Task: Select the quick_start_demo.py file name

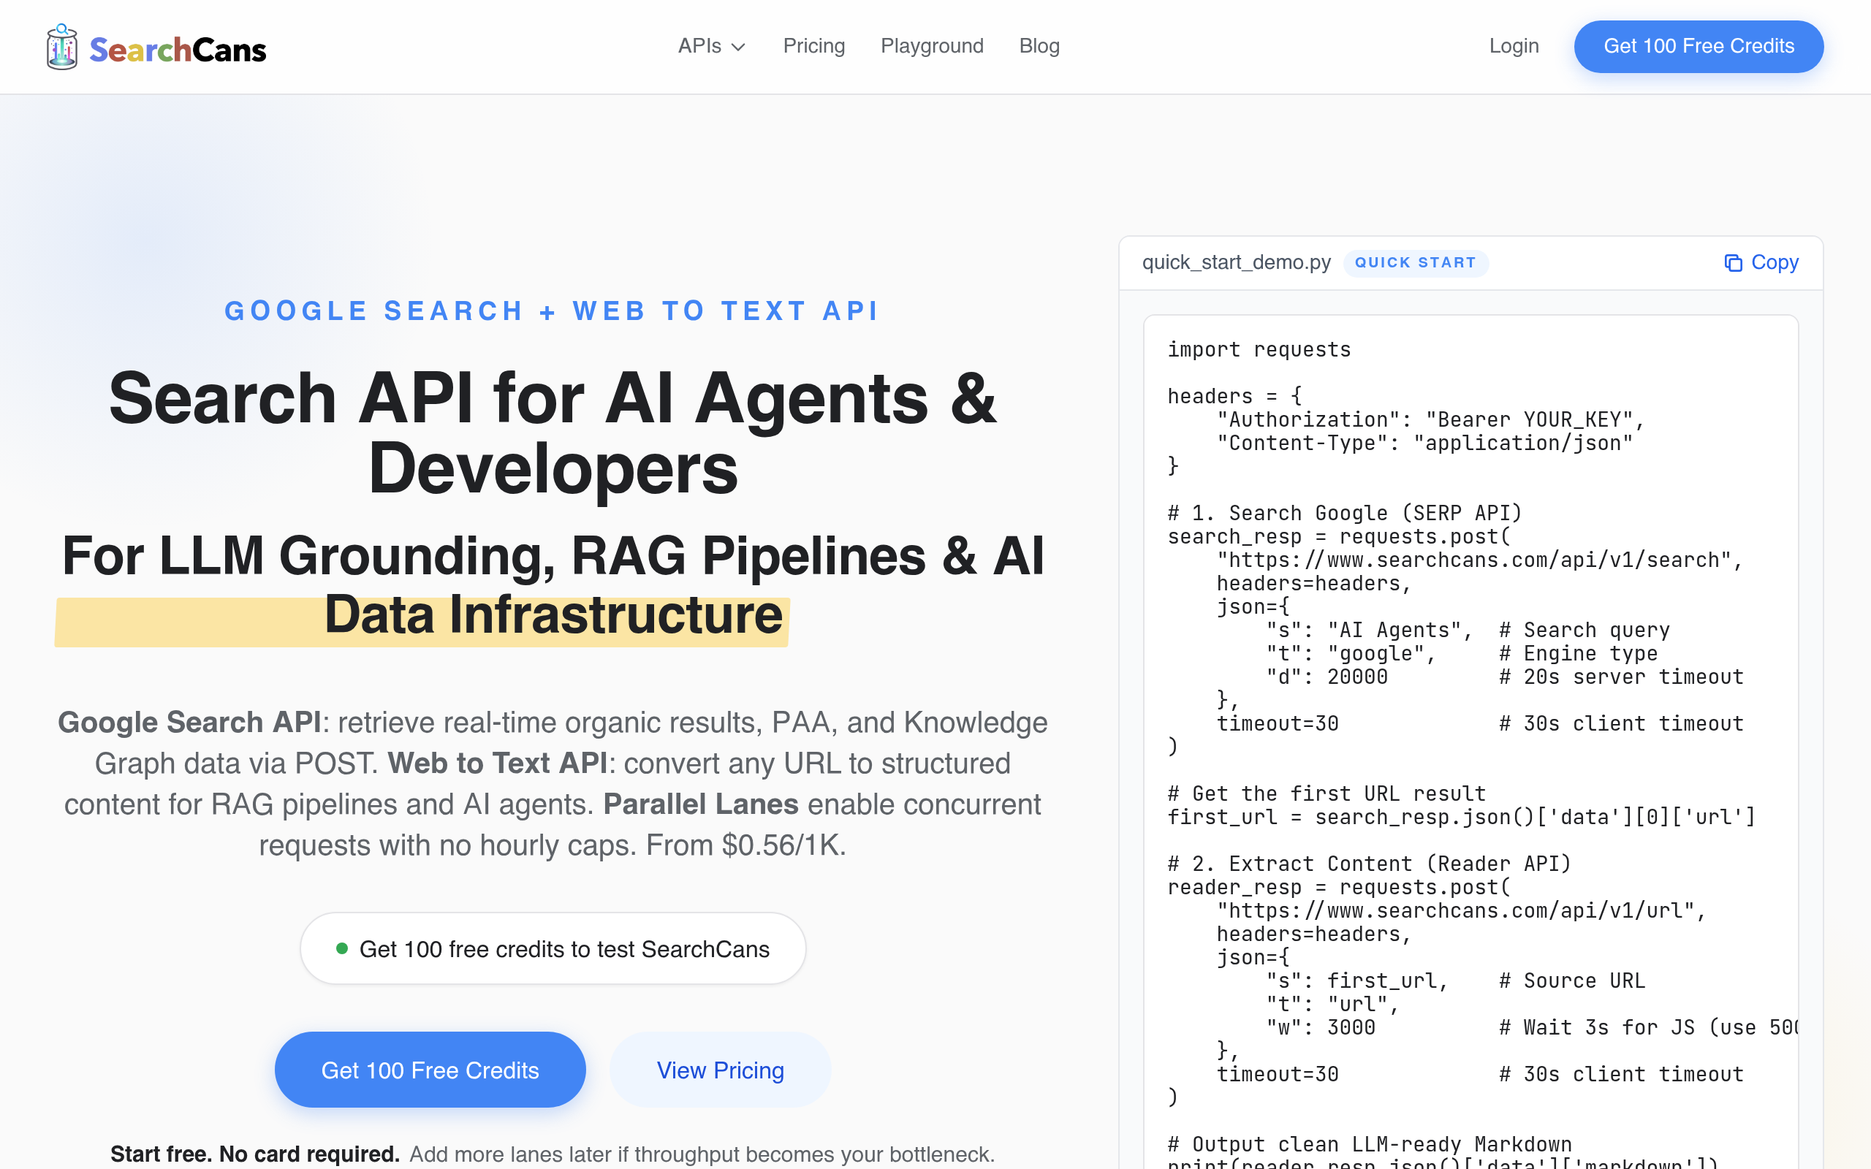Action: click(x=1237, y=263)
